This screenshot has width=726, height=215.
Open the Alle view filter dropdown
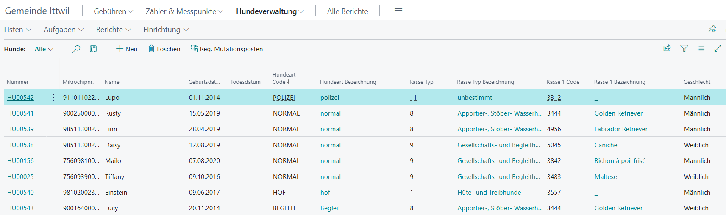44,49
